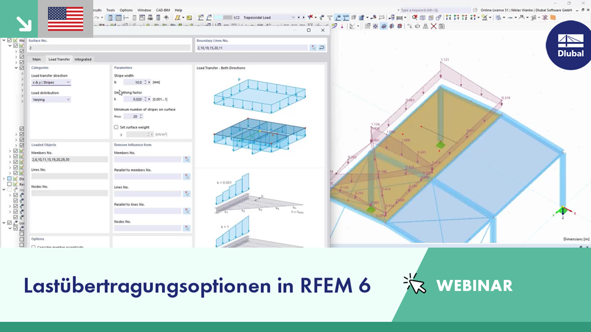The width and height of the screenshot is (591, 332).
Task: Pick parallel lines selection icon
Action: pyautogui.click(x=186, y=211)
